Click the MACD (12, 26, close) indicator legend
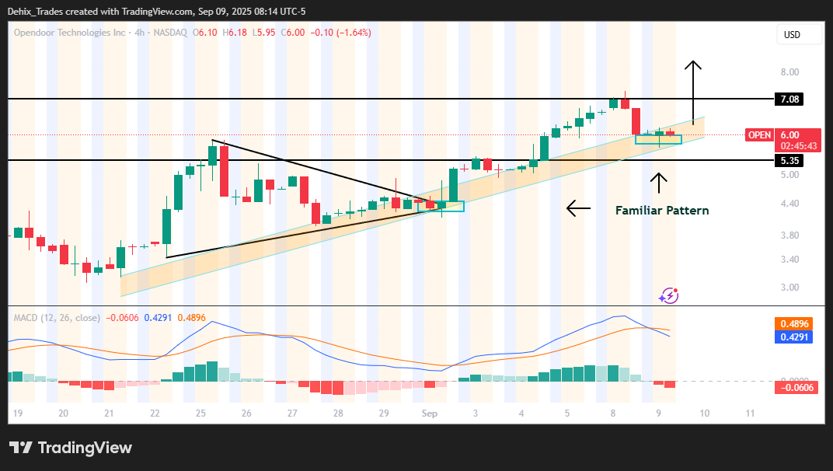 pos(57,318)
